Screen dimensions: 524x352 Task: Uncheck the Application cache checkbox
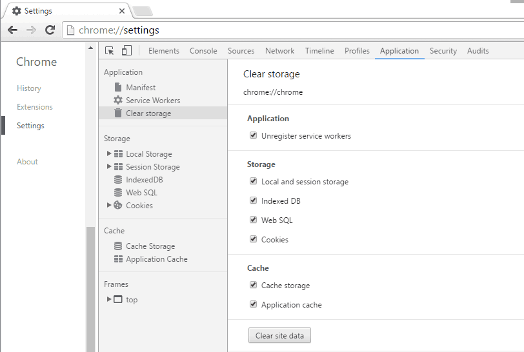tap(254, 304)
